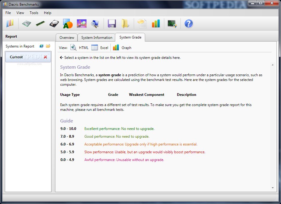The height and width of the screenshot is (204, 281).
Task: Select the Current system in list
Action: tap(28, 57)
